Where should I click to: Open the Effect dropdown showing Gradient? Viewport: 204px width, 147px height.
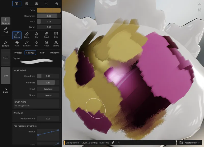[48, 89]
